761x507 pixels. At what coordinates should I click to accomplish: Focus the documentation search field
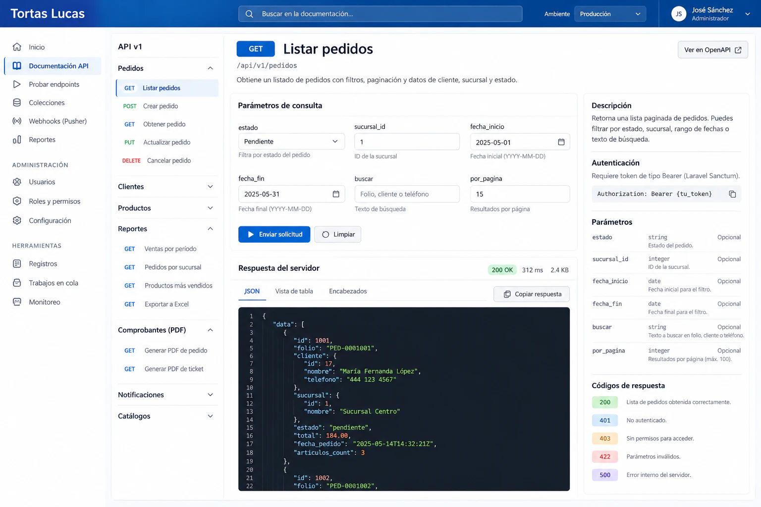[x=380, y=14]
